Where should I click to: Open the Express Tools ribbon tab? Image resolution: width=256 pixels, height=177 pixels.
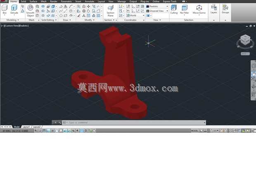click(170, 1)
